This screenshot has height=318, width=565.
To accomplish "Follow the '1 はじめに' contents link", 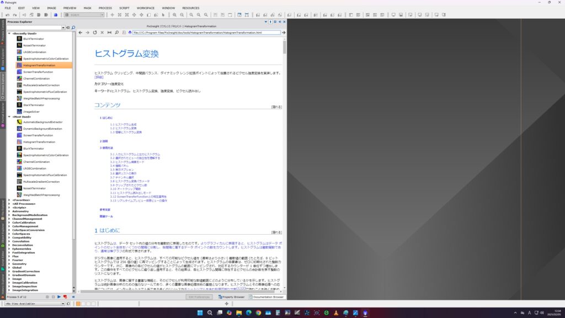I will [x=106, y=118].
